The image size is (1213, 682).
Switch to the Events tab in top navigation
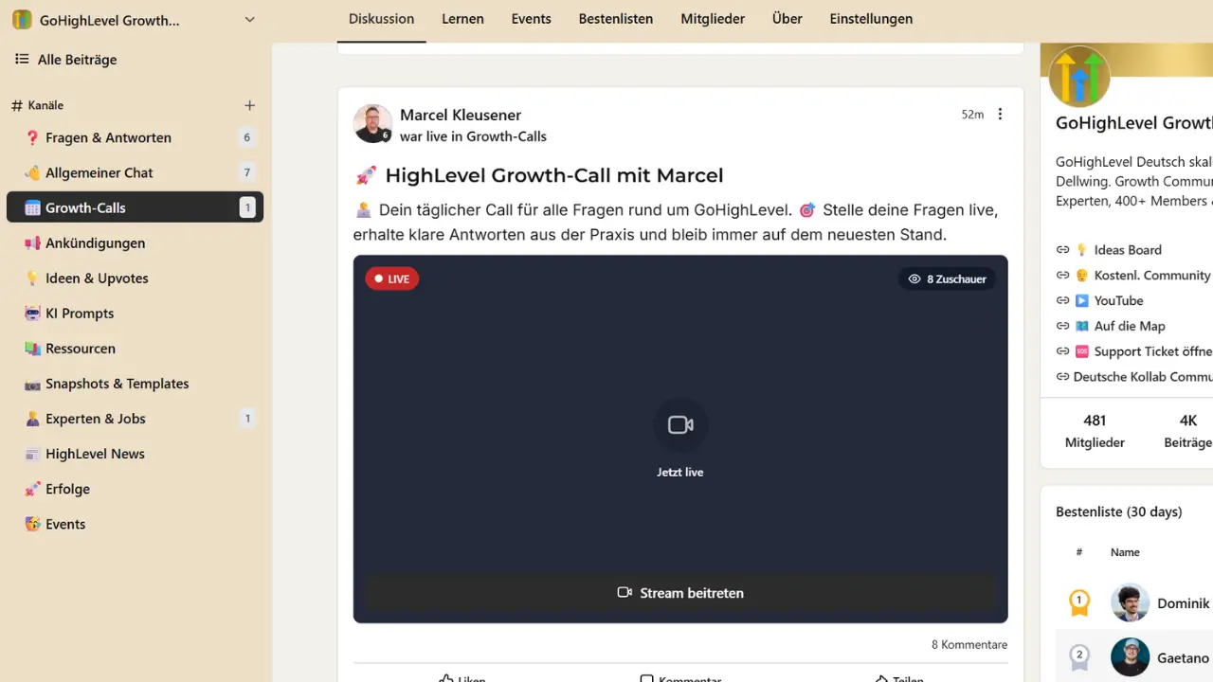pyautogui.click(x=531, y=19)
